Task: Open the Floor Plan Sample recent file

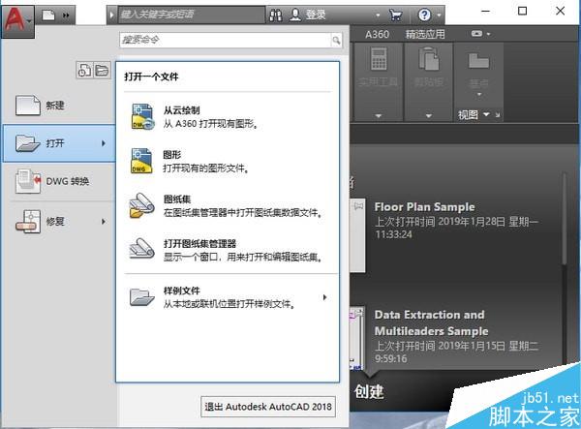Action: pos(424,206)
